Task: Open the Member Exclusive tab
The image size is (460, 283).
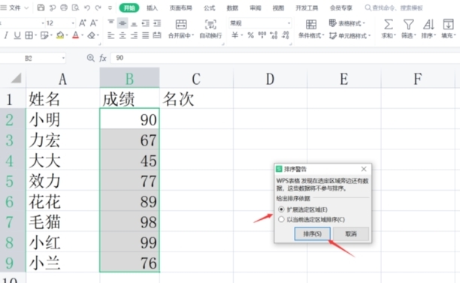Action: click(341, 8)
